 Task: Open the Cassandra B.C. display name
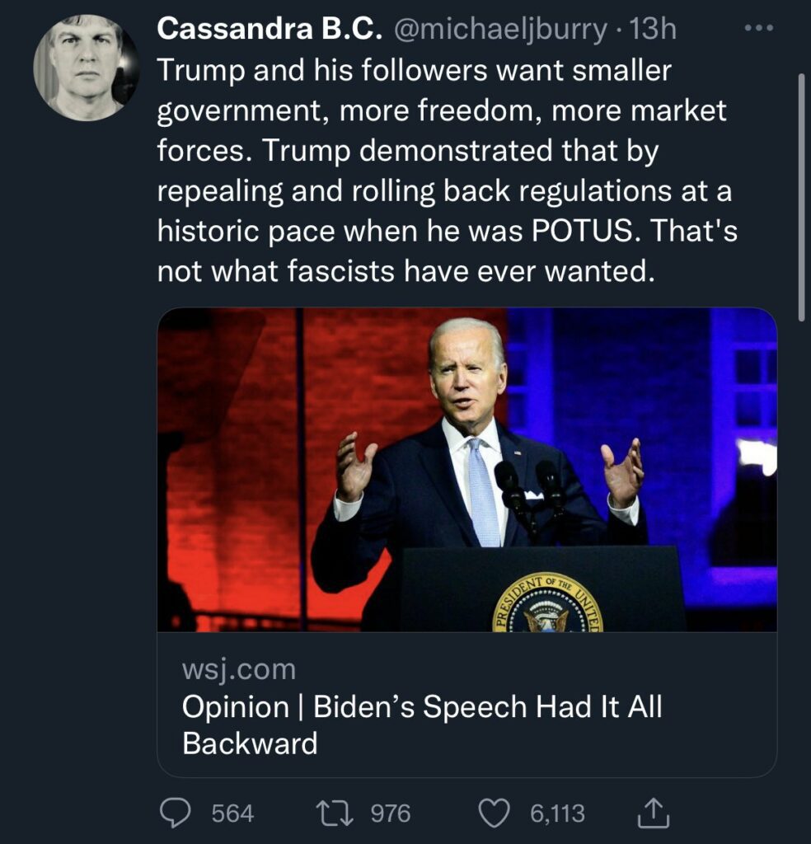[x=270, y=30]
